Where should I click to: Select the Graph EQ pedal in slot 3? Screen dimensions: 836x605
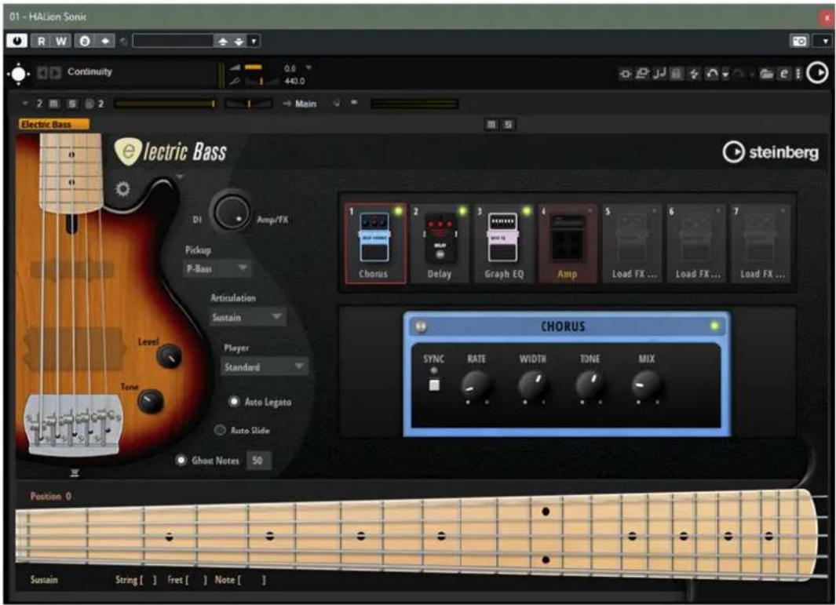click(504, 243)
